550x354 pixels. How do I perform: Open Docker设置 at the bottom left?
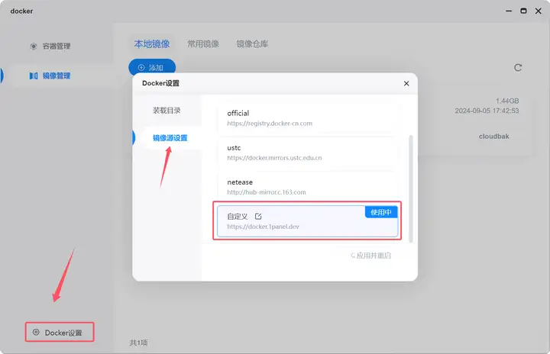coord(60,333)
